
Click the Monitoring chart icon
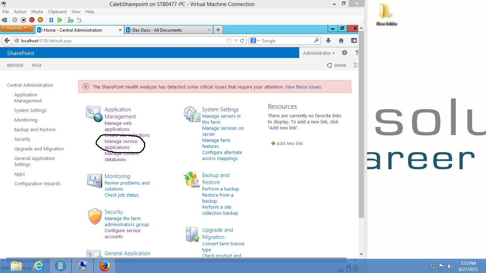click(95, 181)
